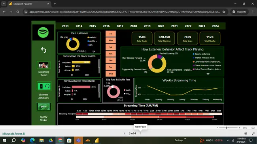Toggle the Sat day slicer
The height and width of the screenshot is (144, 257).
pyautogui.click(x=111, y=47)
